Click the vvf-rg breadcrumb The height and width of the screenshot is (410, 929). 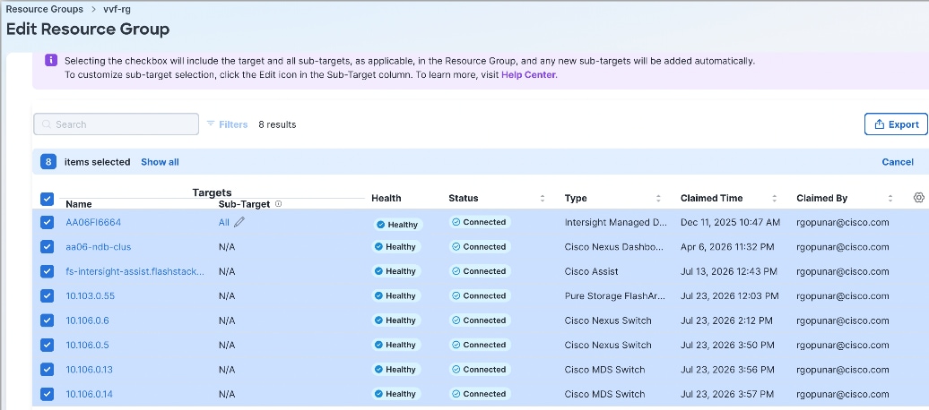coord(117,10)
